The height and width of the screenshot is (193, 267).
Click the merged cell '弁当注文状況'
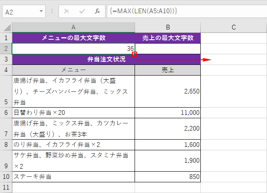tap(106, 59)
